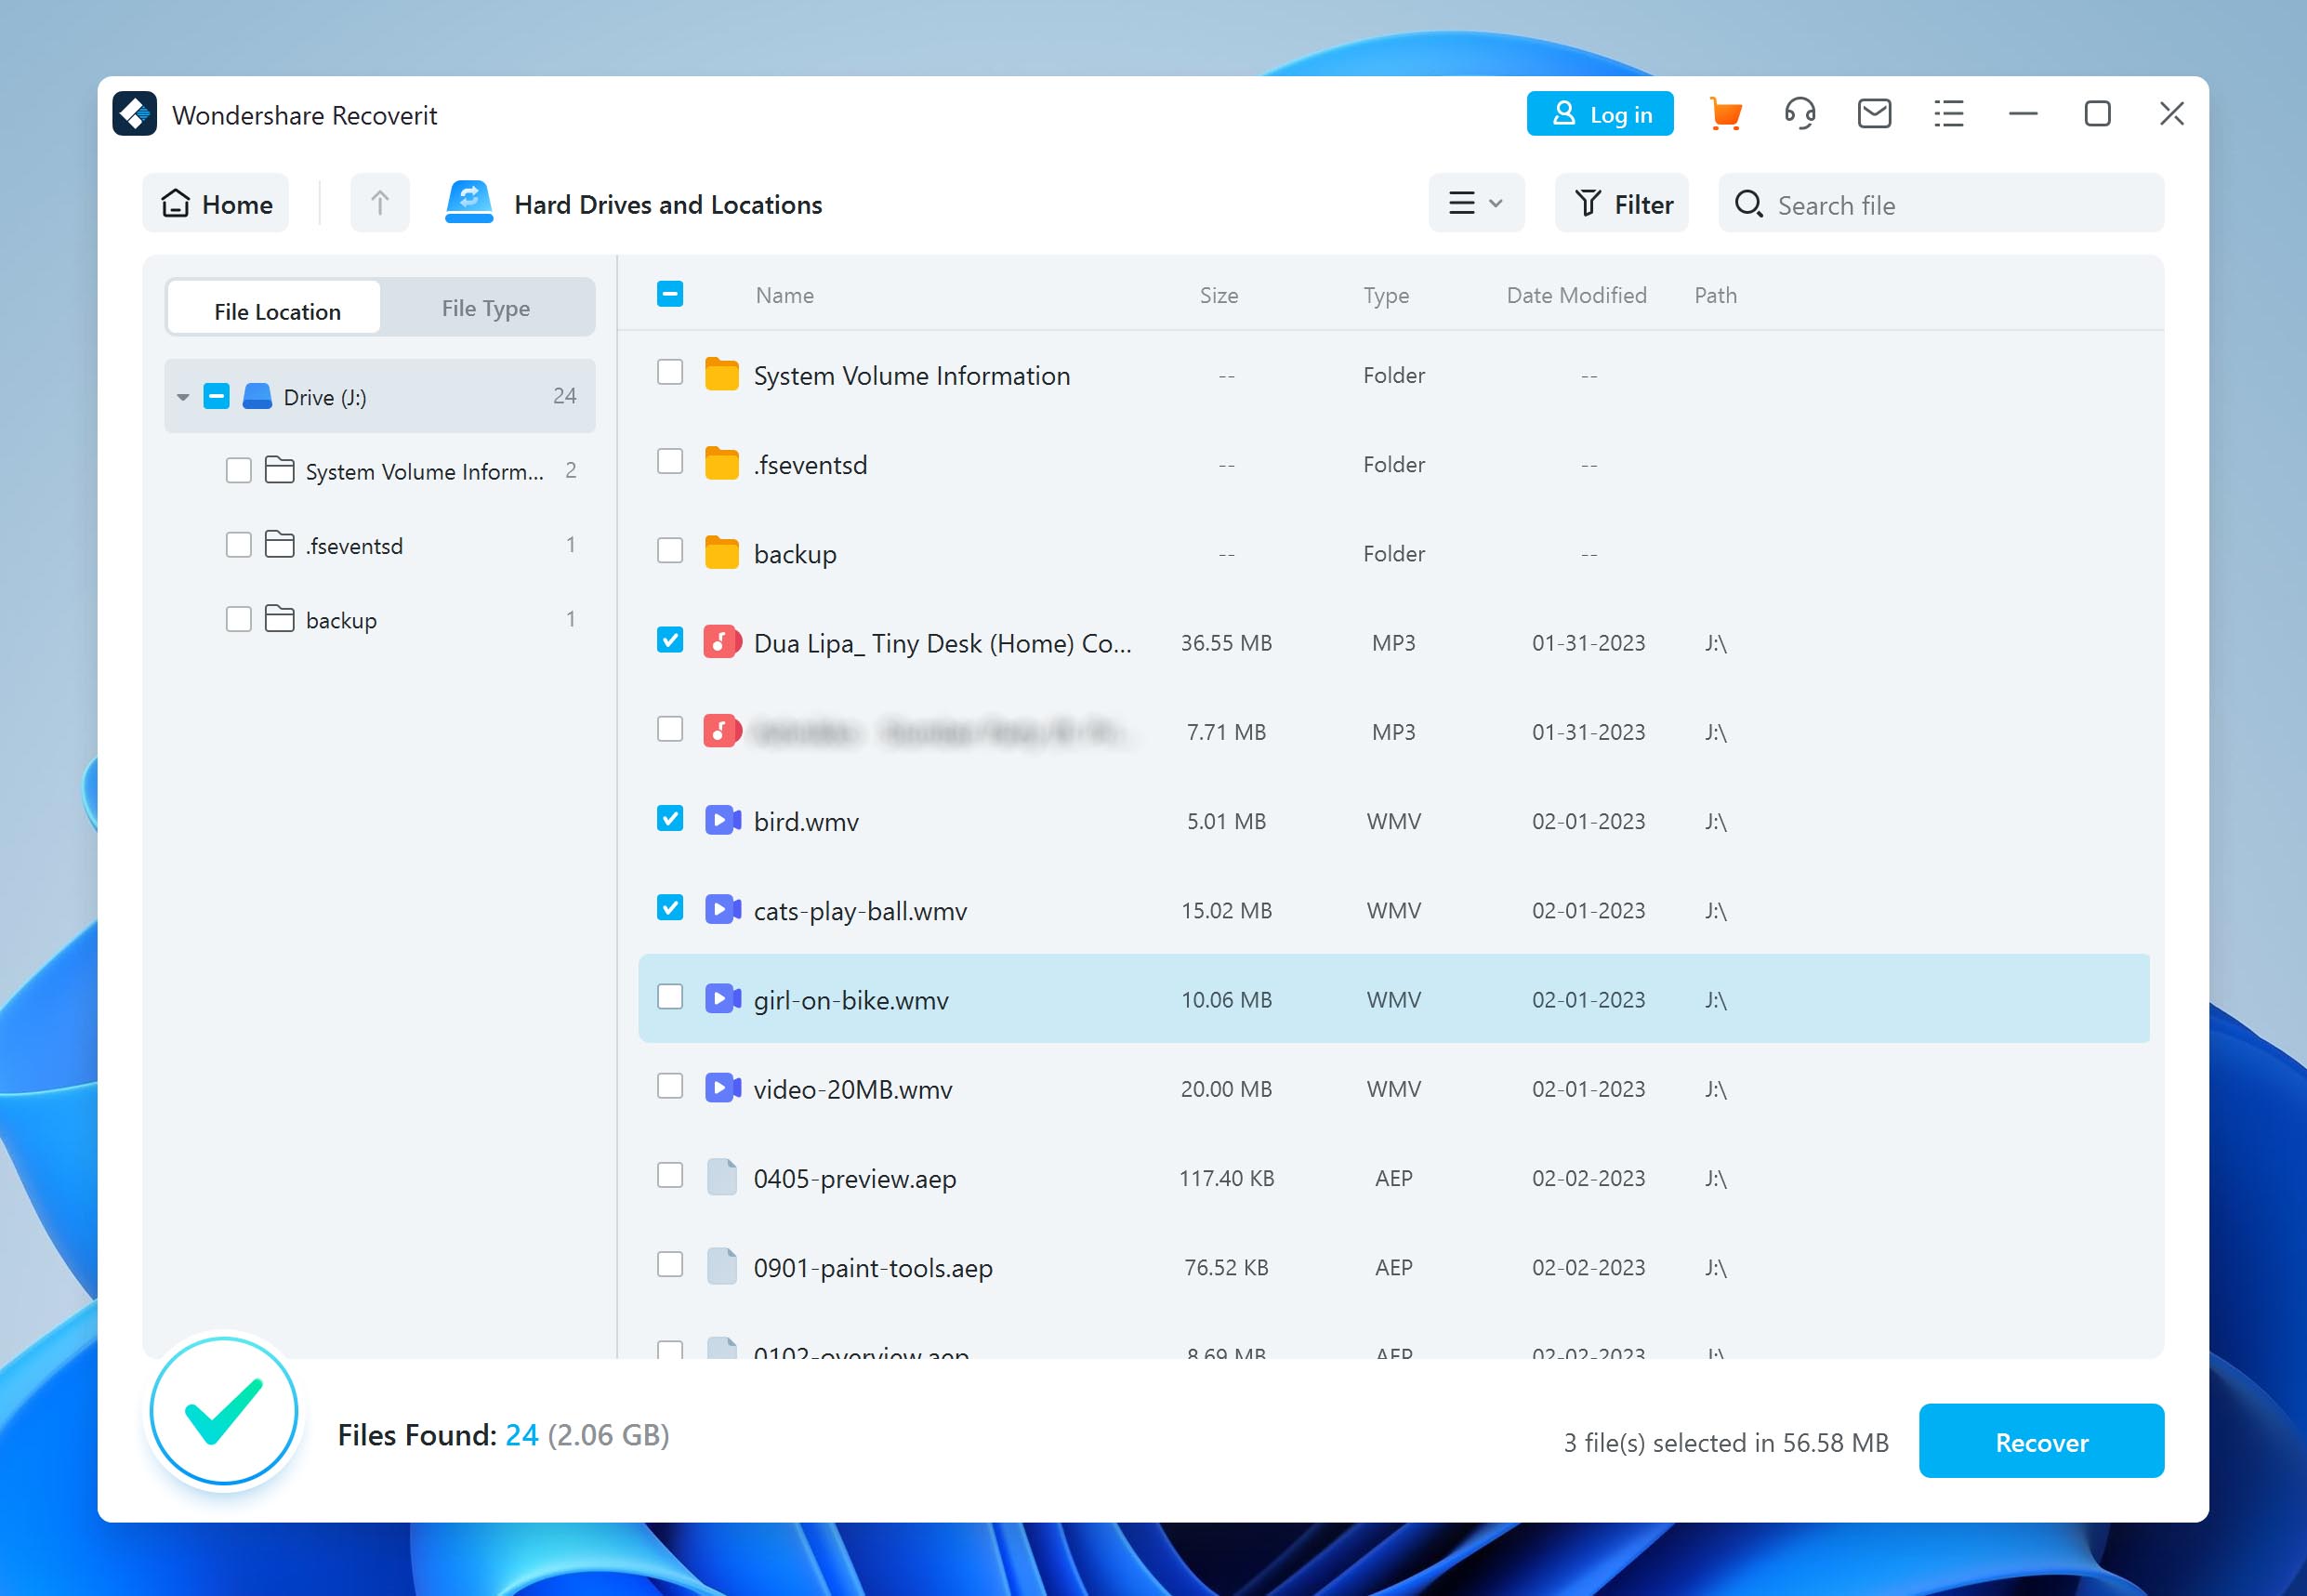Sort by the Name column header

pos(784,295)
